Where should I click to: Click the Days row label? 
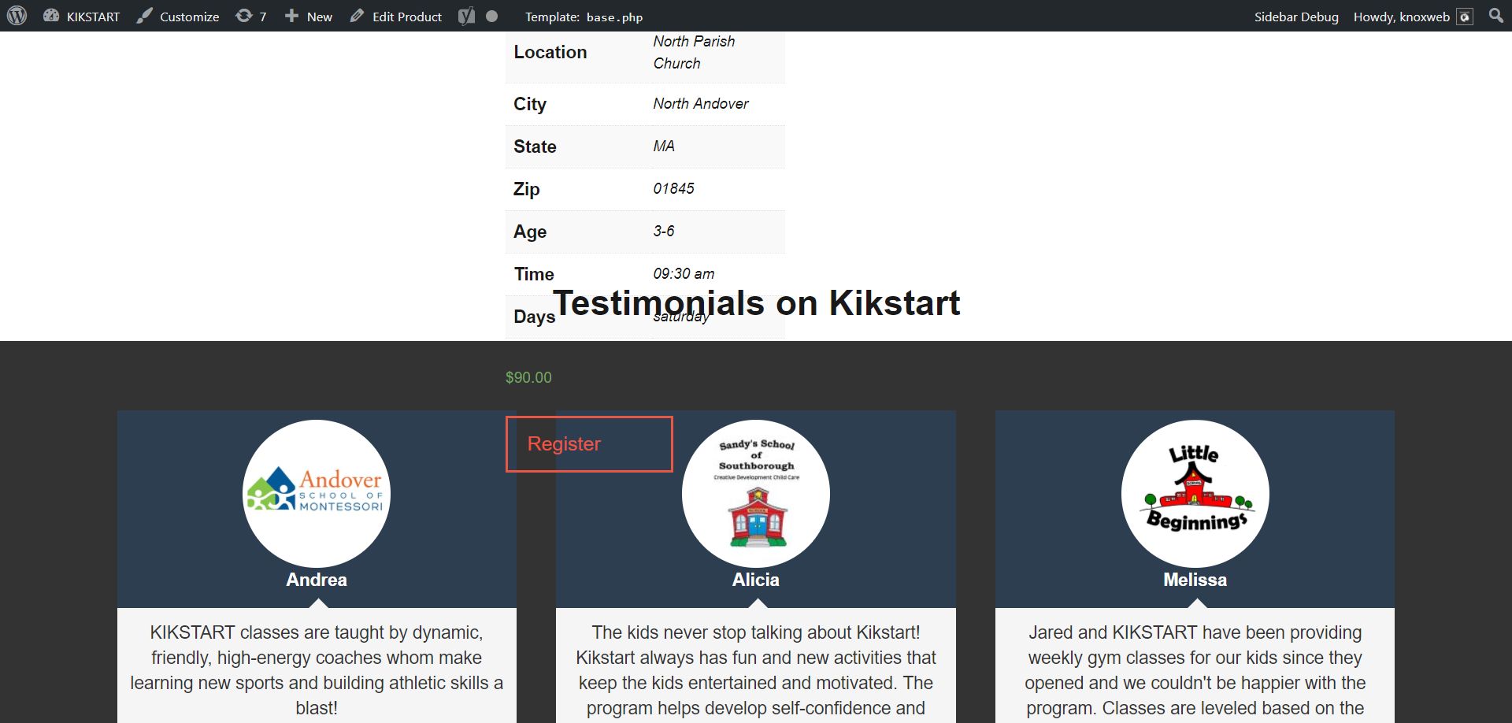[x=534, y=317]
